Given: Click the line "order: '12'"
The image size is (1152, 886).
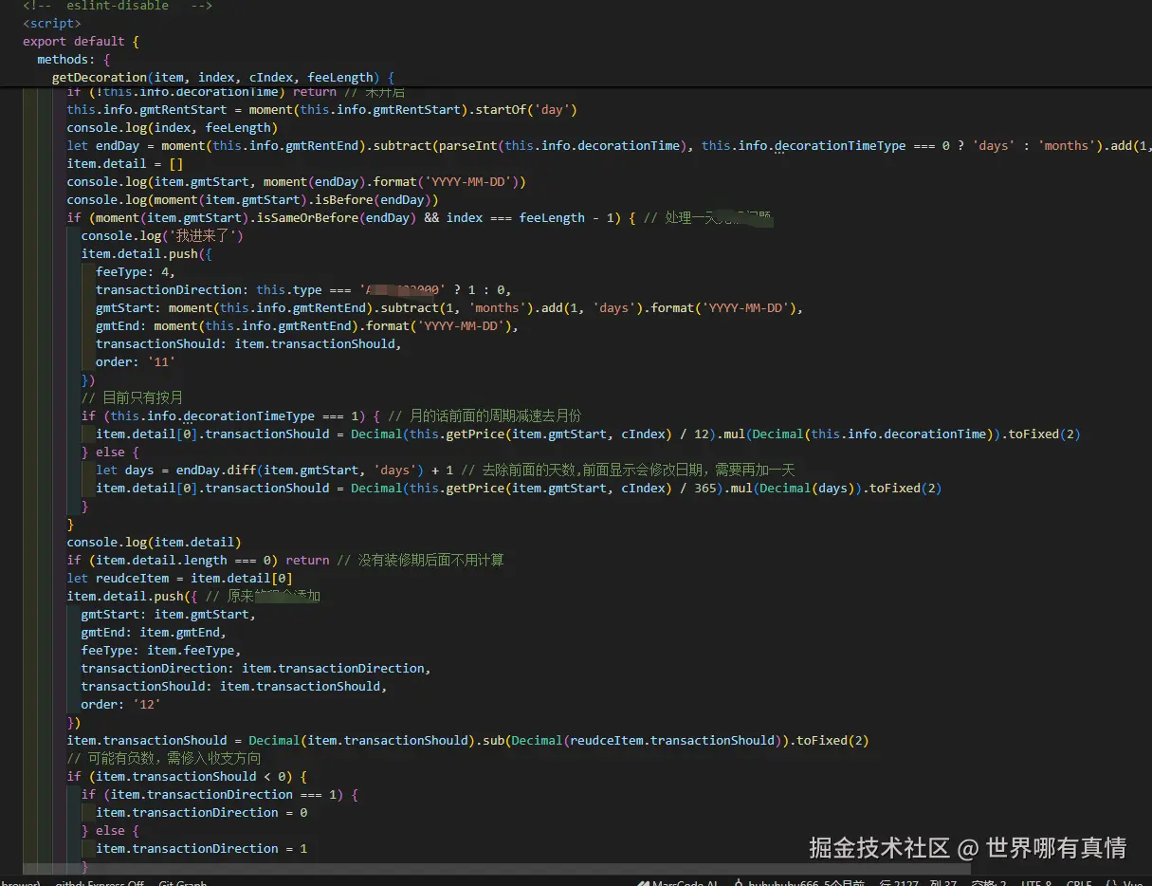Looking at the screenshot, I should point(120,704).
